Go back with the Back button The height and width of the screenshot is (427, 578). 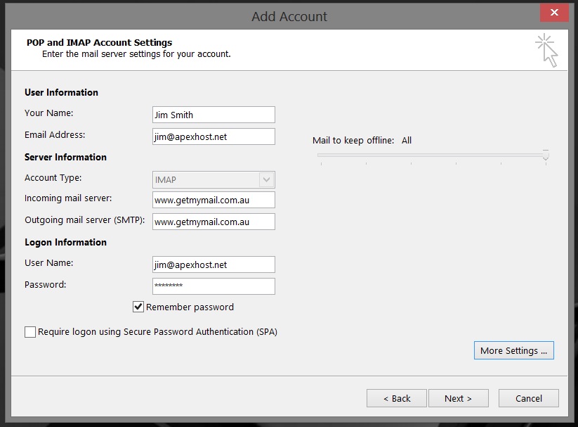point(396,397)
